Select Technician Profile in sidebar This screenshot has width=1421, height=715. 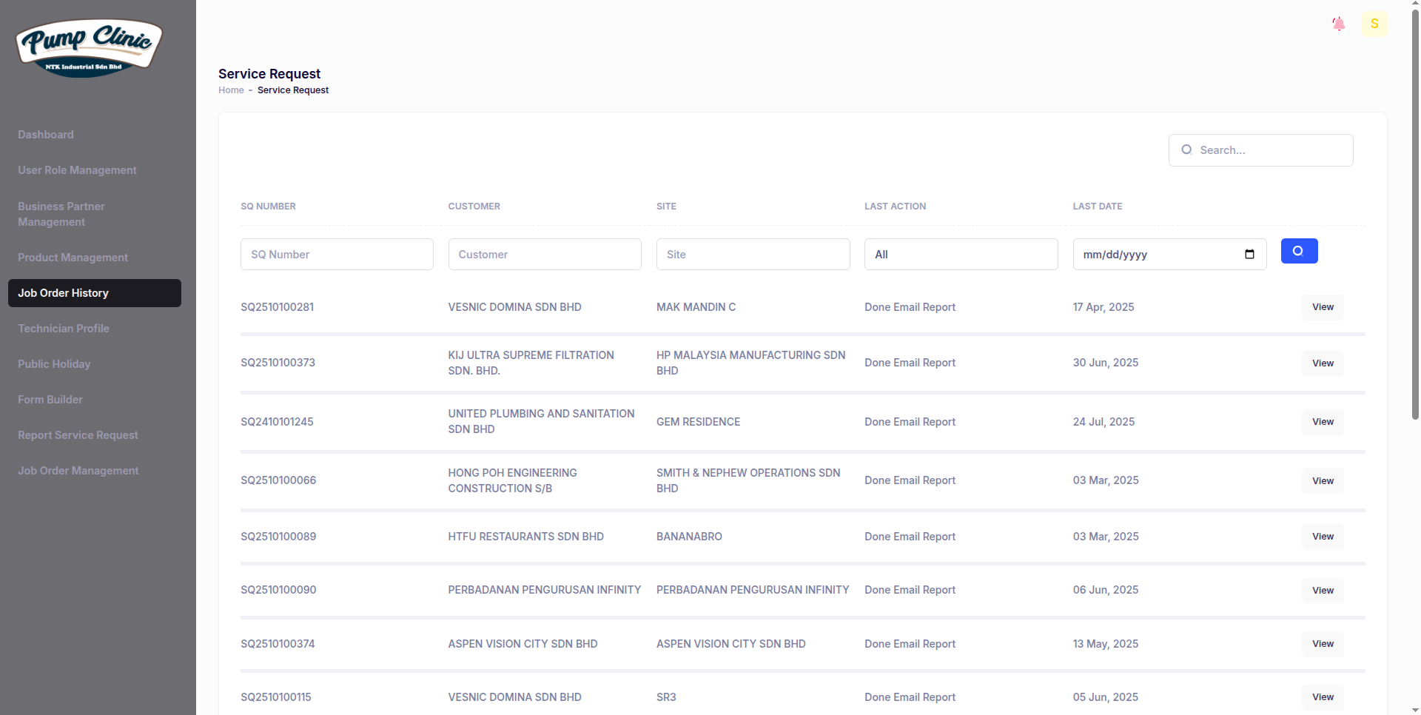point(64,329)
